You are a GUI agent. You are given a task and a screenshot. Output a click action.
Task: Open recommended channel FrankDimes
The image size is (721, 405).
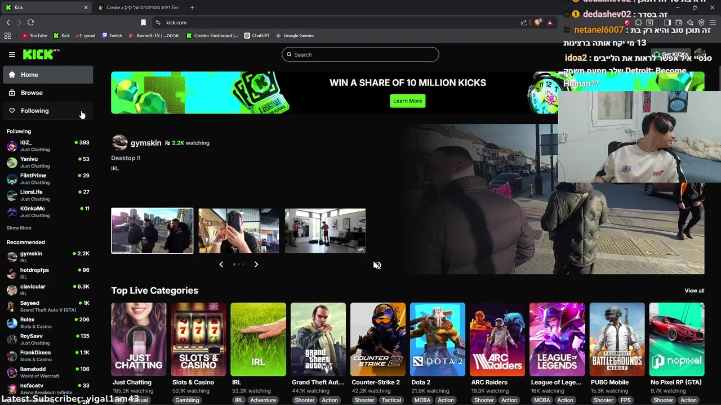(x=48, y=355)
